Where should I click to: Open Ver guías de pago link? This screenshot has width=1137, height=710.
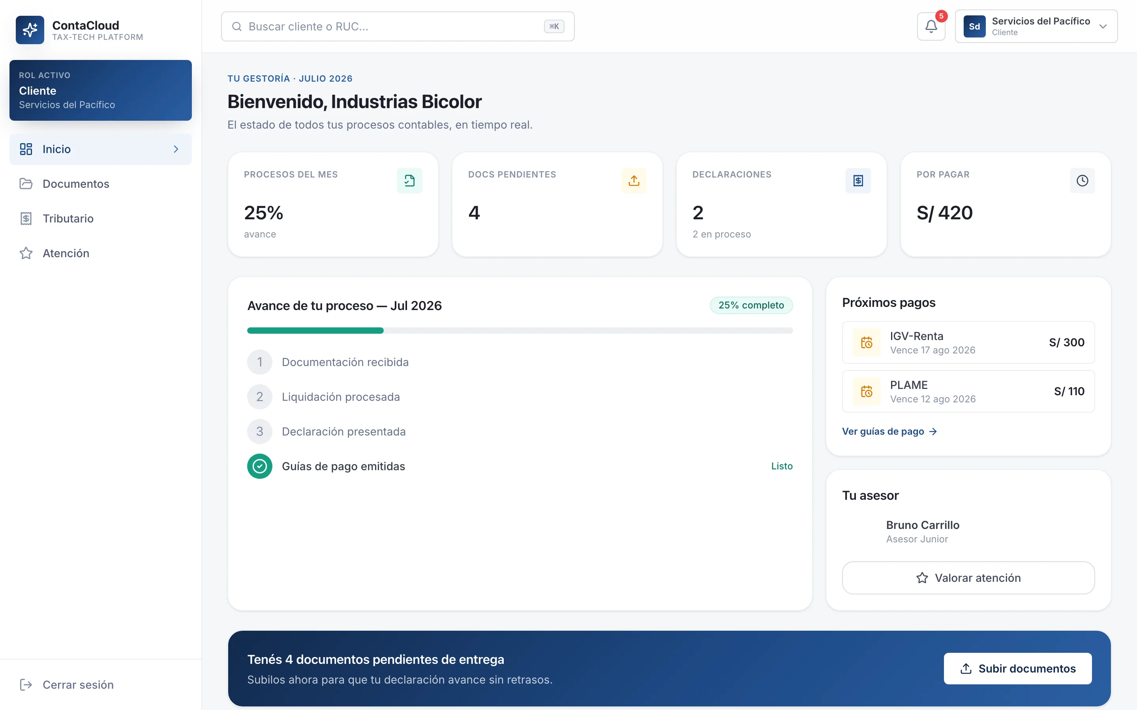pyautogui.click(x=889, y=432)
